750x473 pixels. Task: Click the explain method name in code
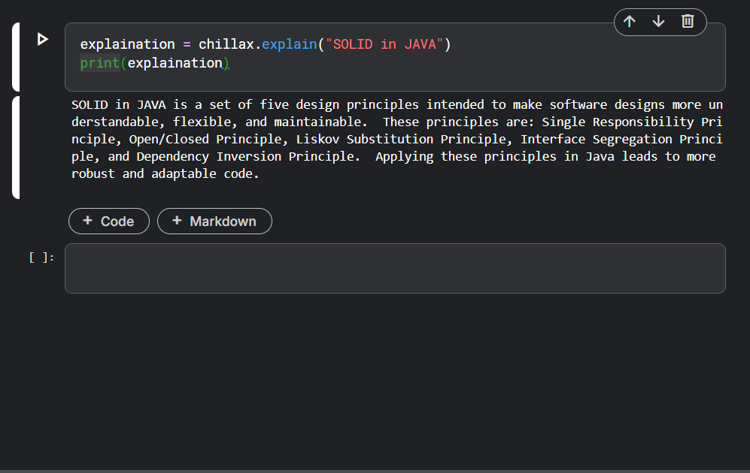(289, 44)
